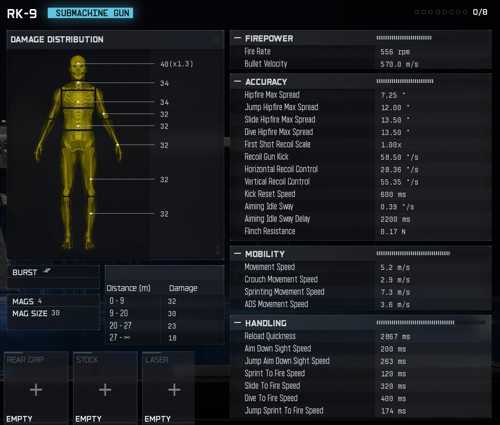Viewport: 500px width, 425px height.
Task: Click the attachment slot dots beside 0/8
Action: [440, 12]
